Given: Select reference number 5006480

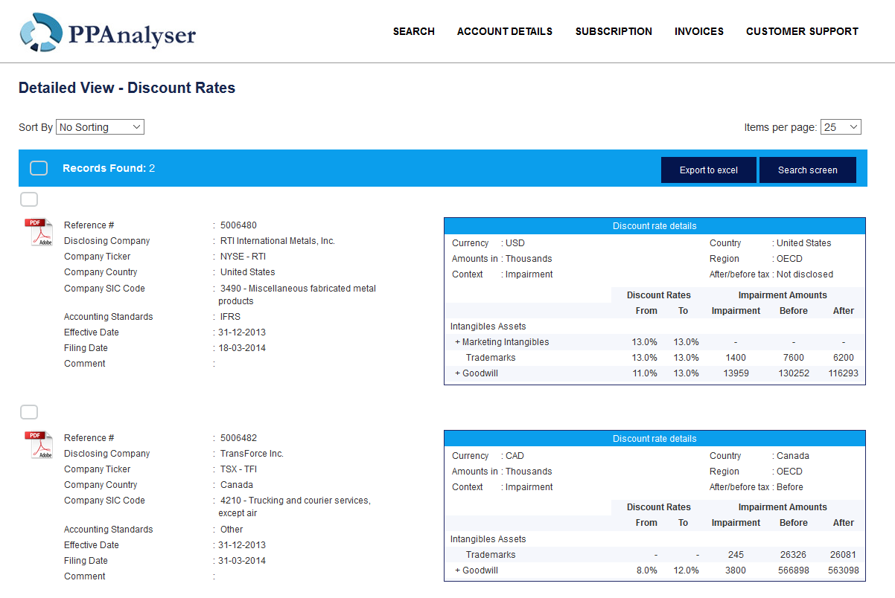Looking at the screenshot, I should point(238,225).
